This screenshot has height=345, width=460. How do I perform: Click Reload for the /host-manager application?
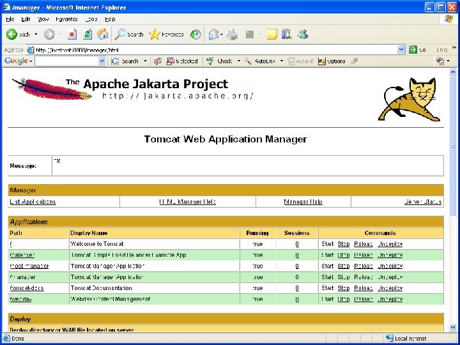point(363,266)
